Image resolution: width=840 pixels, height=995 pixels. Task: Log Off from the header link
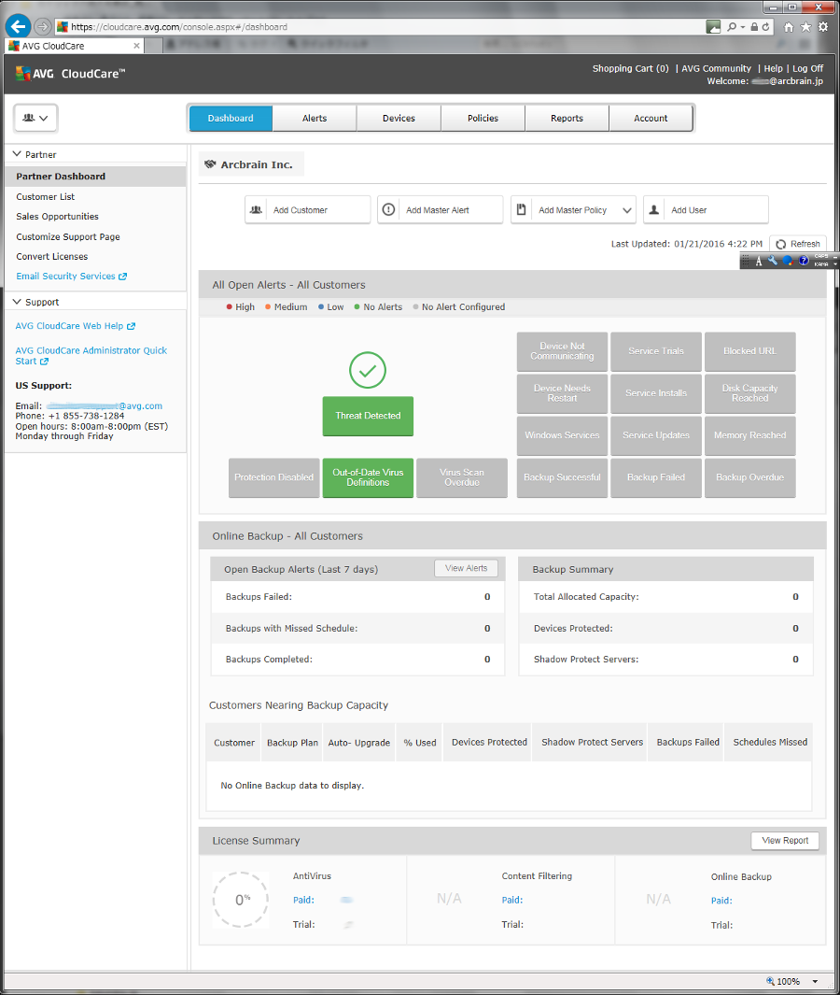tap(807, 68)
